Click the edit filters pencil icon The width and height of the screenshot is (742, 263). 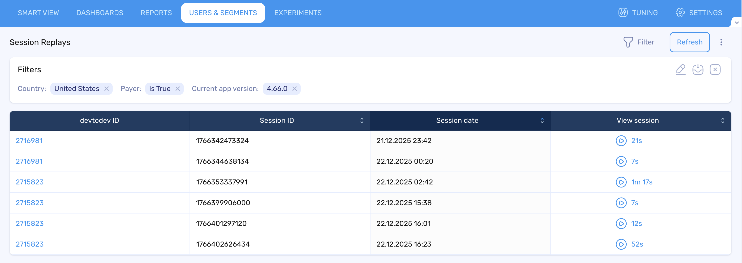click(680, 69)
